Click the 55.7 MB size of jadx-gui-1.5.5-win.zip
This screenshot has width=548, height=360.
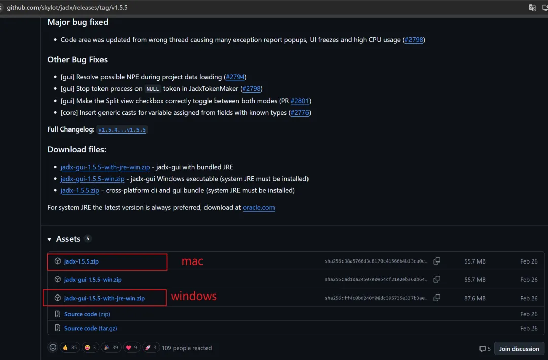pyautogui.click(x=474, y=280)
